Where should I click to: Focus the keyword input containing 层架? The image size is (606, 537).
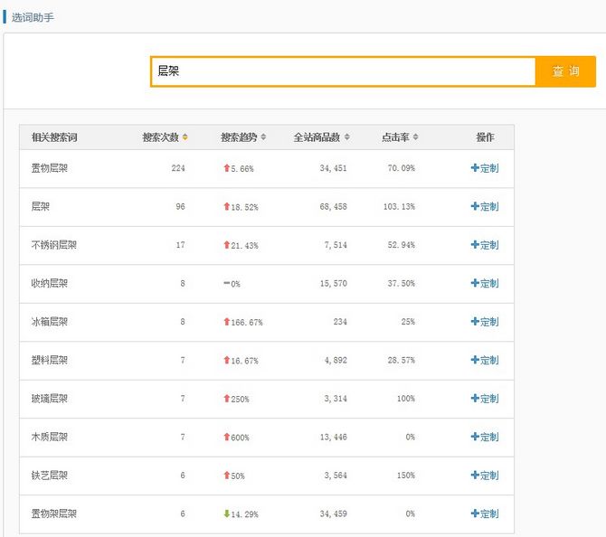[343, 71]
